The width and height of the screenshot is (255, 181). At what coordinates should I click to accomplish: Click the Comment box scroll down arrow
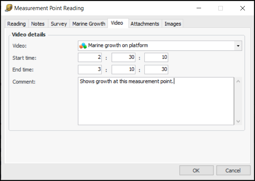[238, 121]
